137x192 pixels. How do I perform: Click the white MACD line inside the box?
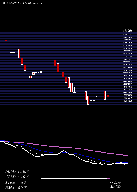74,178
